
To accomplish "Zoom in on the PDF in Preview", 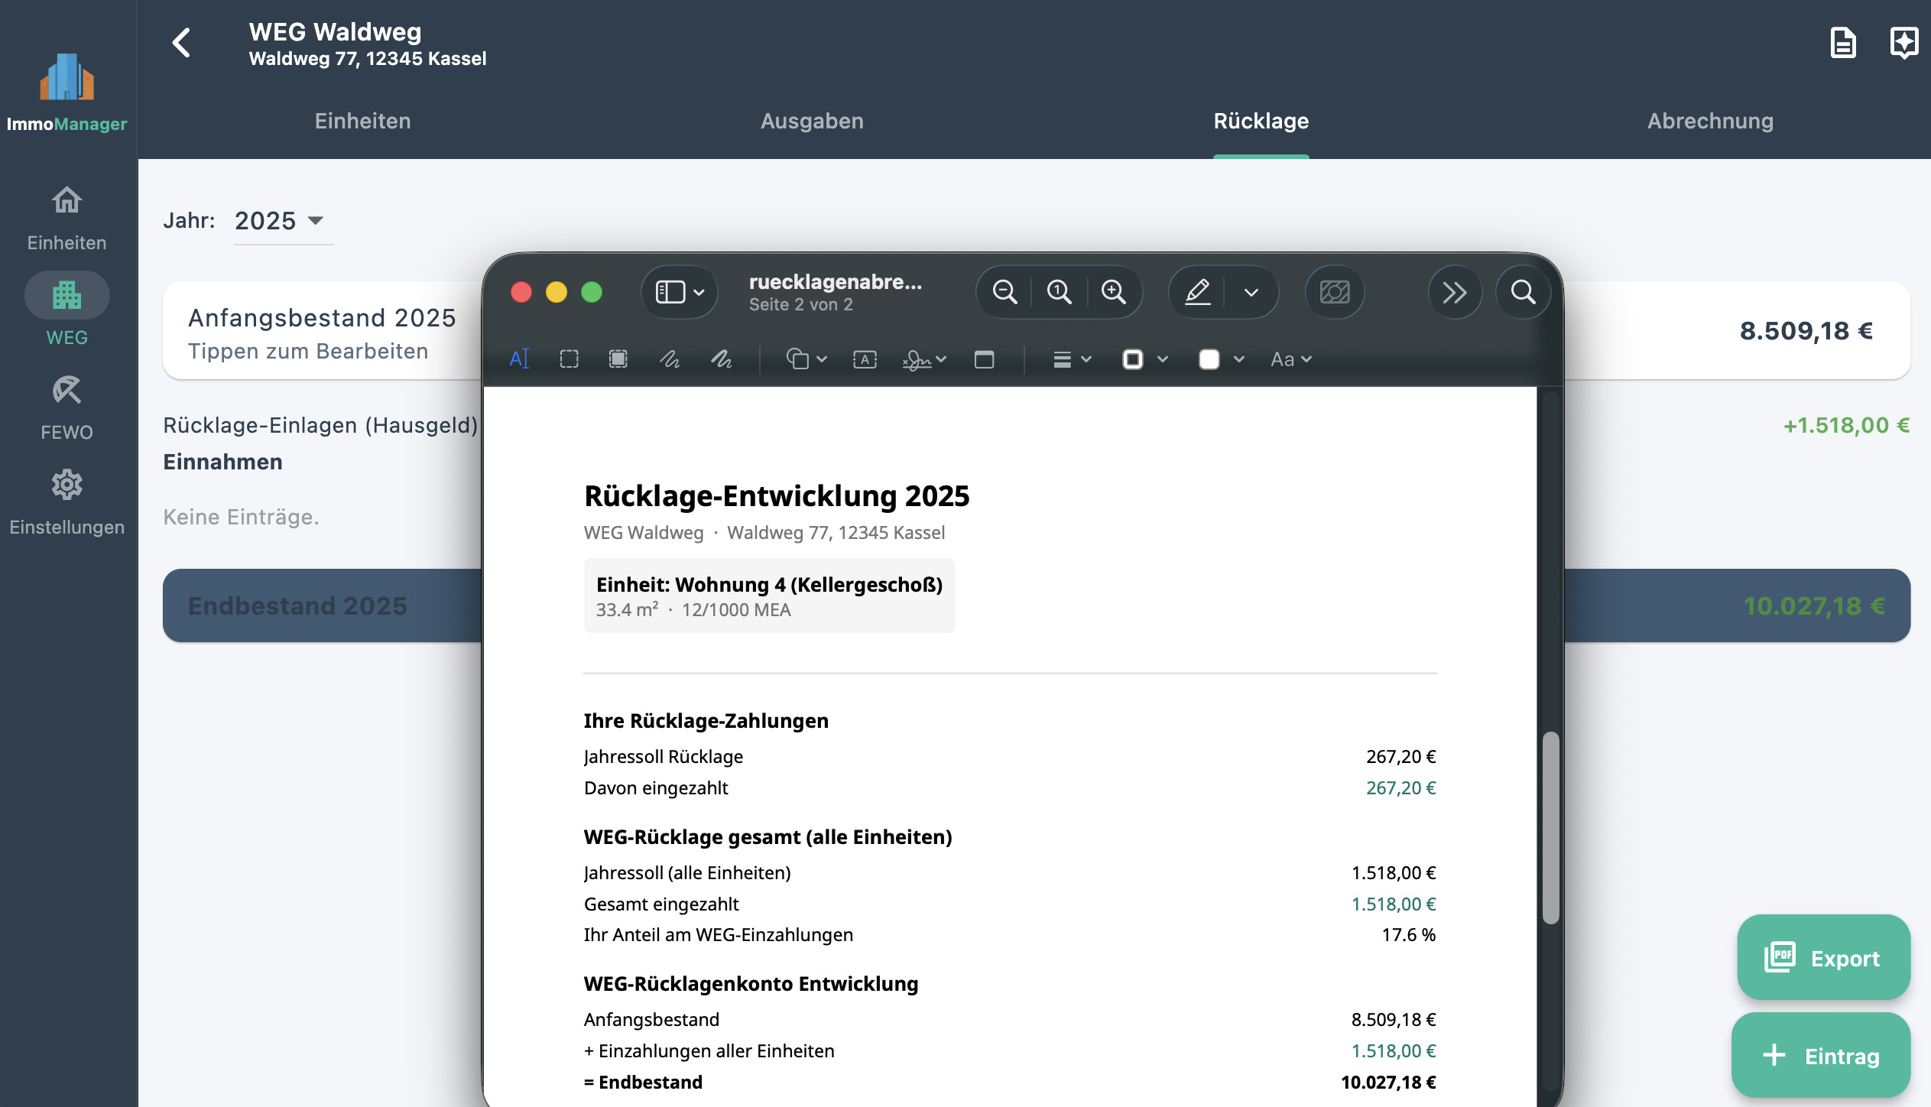I will click(x=1113, y=292).
